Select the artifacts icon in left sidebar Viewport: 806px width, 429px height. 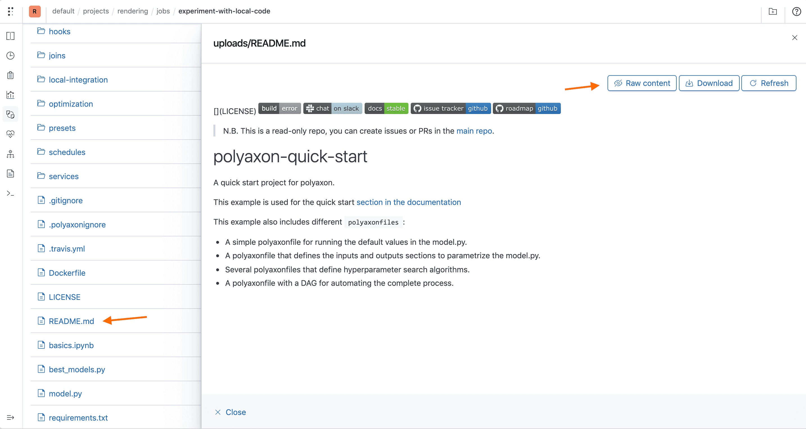(x=10, y=114)
